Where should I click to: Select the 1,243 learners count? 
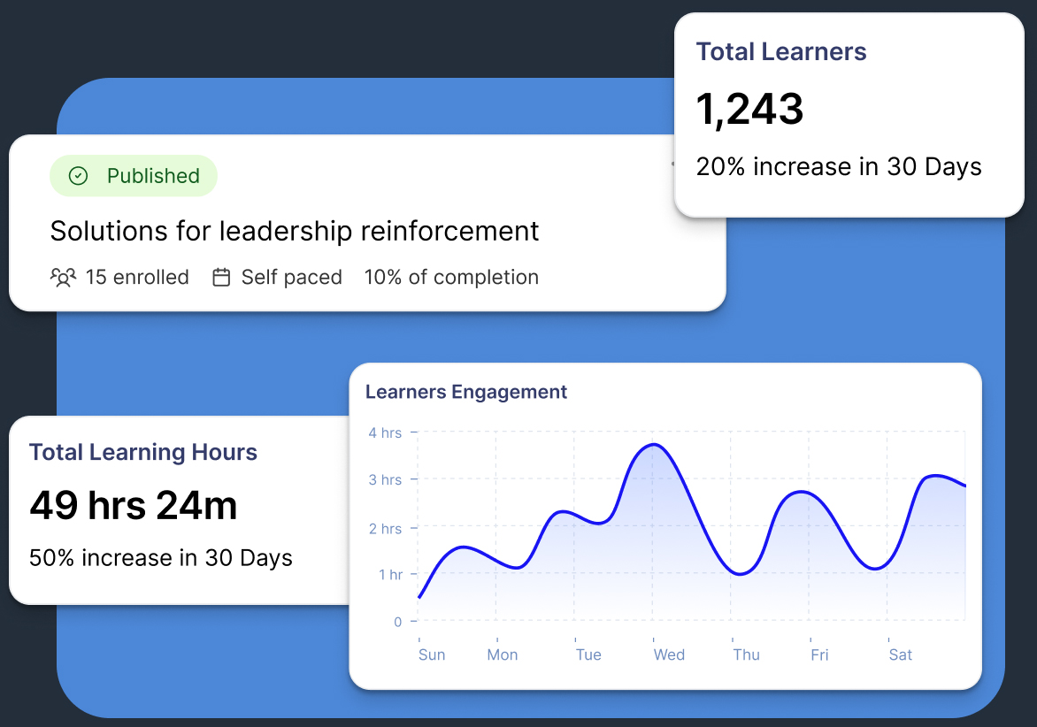[x=749, y=111]
